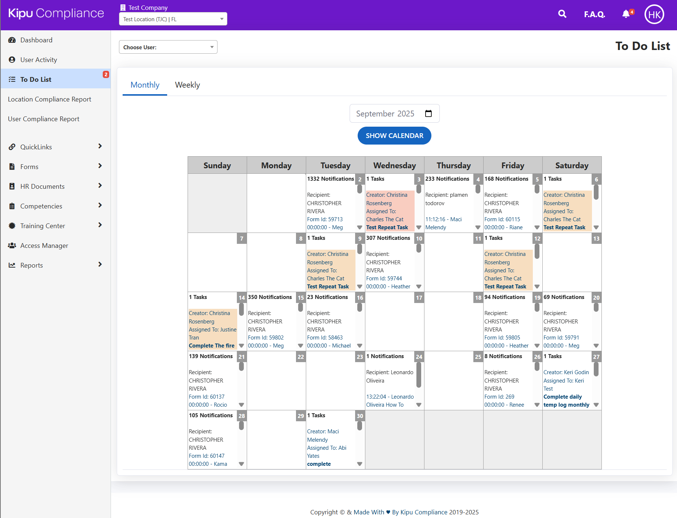The height and width of the screenshot is (518, 677).
Task: Open the Choose User dropdown
Action: (168, 47)
